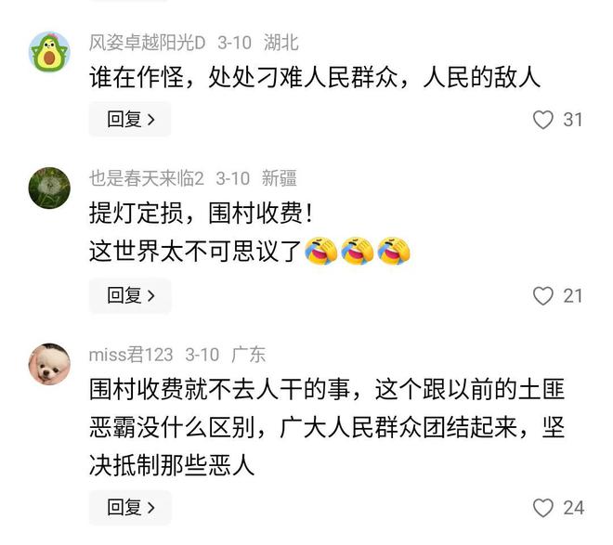
Task: Tap the heart on miss君123's comment
Action: point(543,508)
